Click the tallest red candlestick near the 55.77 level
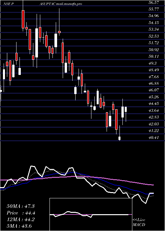The height and width of the screenshot is (231, 165). coord(23,19)
